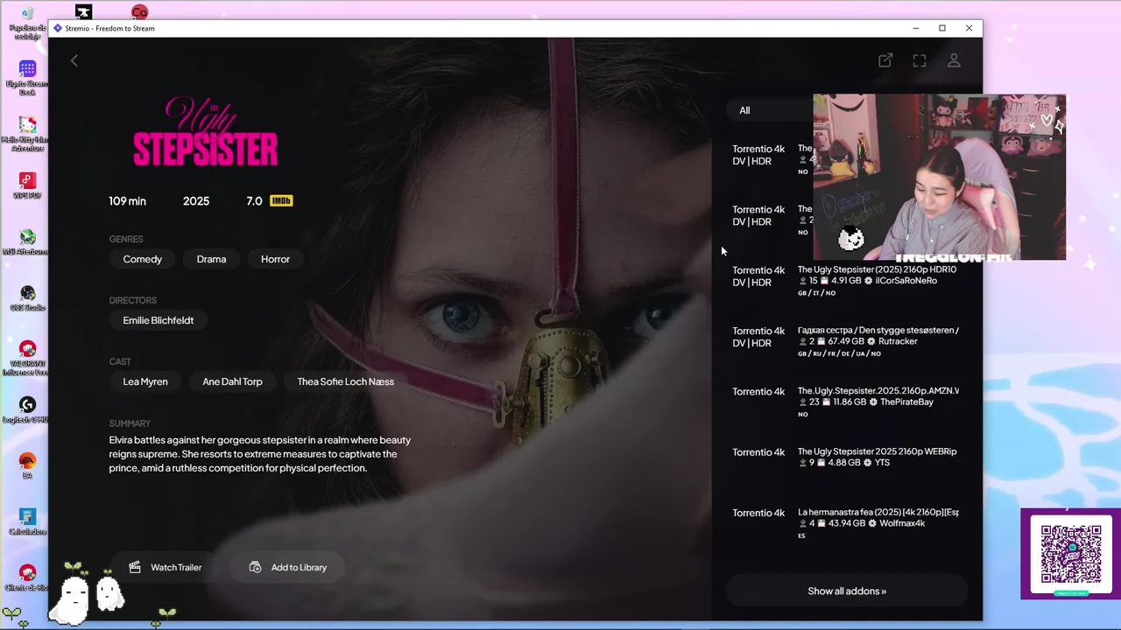Select the Drama genre chip
This screenshot has height=630, width=1121.
coord(211,259)
